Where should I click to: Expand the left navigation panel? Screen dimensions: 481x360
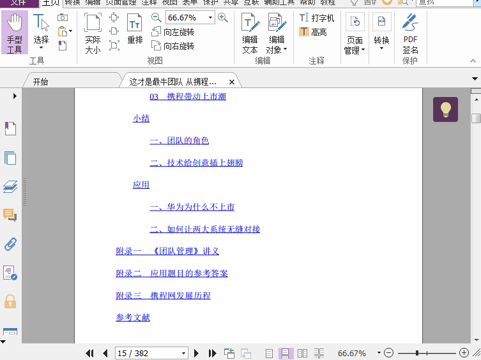click(x=15, y=96)
